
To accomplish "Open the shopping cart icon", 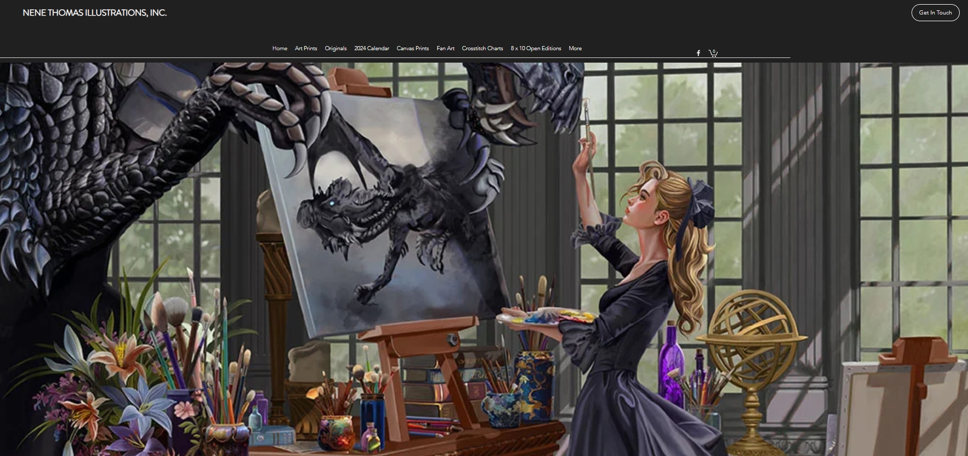I will click(x=713, y=53).
